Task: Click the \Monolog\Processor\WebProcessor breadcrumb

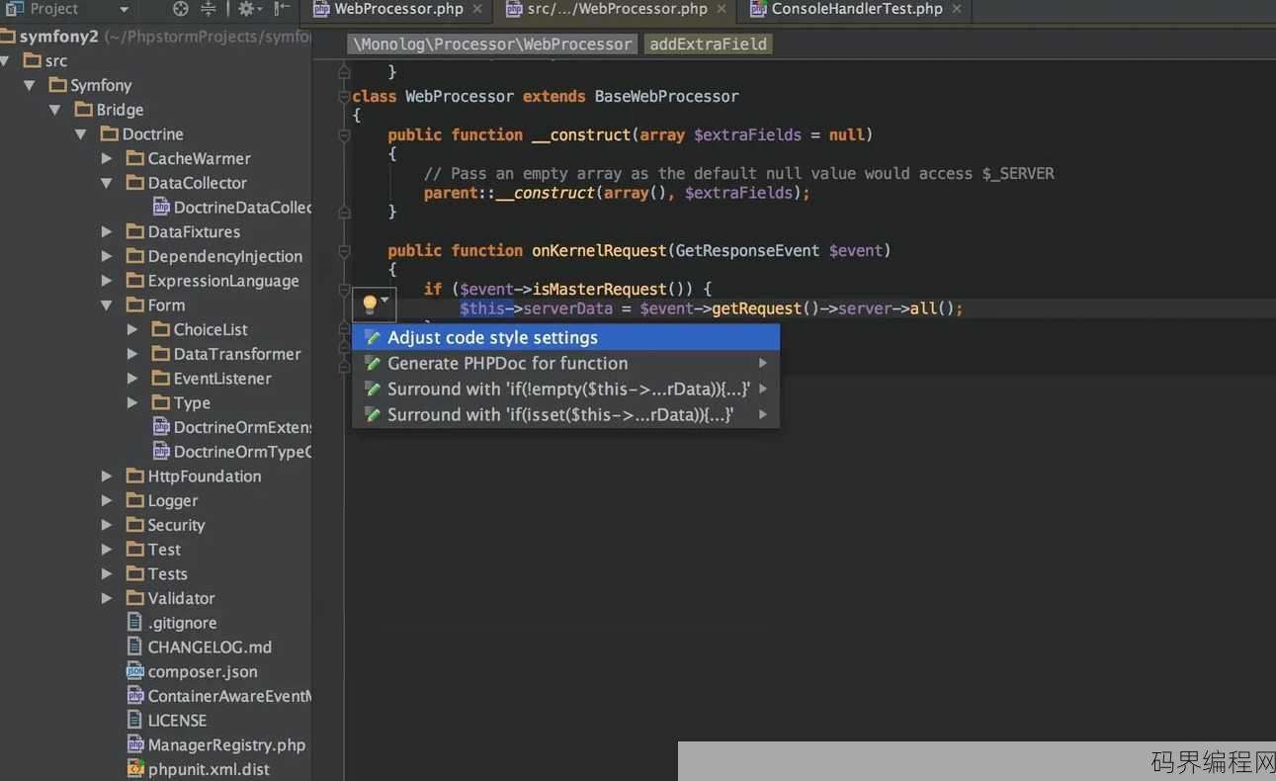Action: 492,43
